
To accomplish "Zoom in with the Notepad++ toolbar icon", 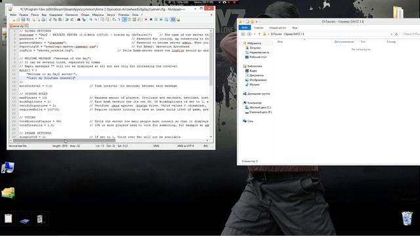I will [x=91, y=20].
